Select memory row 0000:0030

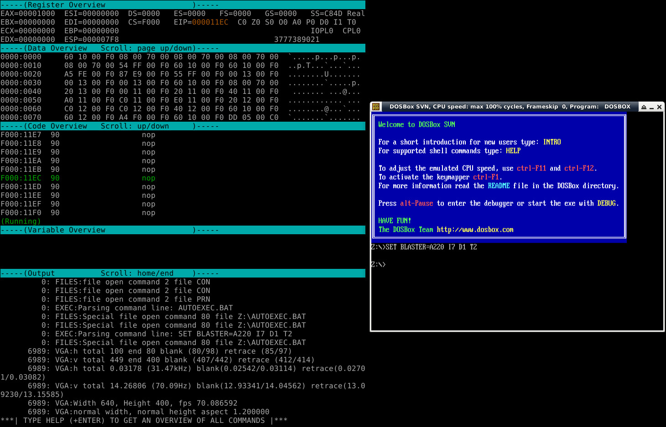point(181,83)
